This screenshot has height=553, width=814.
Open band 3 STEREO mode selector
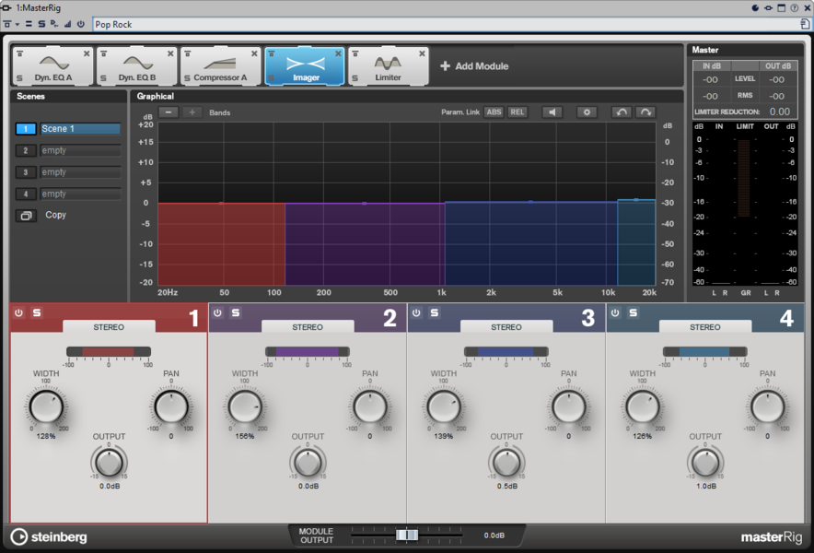(506, 327)
